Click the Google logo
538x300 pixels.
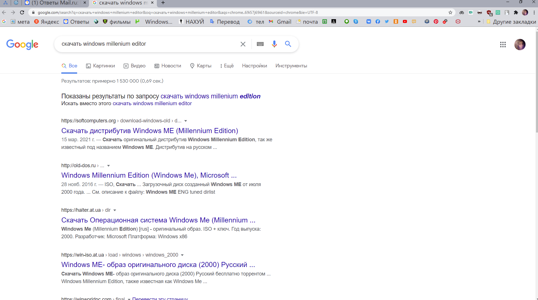click(x=22, y=44)
